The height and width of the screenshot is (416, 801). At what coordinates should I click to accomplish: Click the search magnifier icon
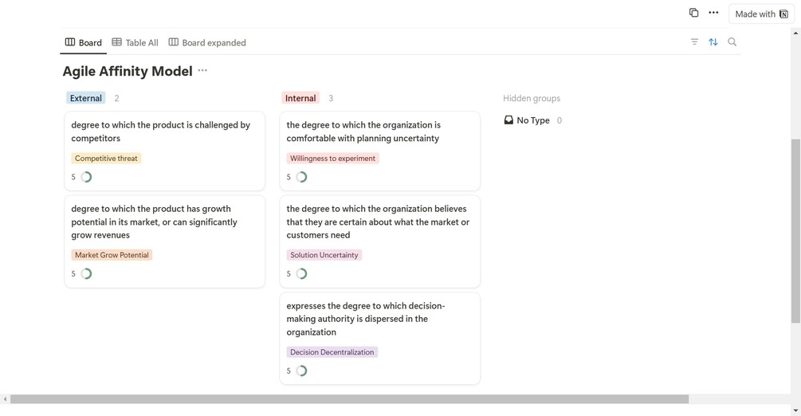pos(732,42)
